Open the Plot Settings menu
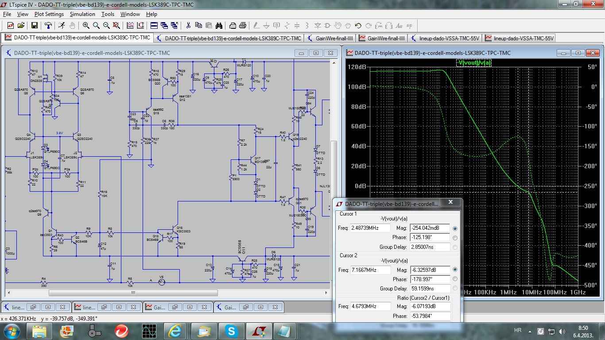 [49, 14]
